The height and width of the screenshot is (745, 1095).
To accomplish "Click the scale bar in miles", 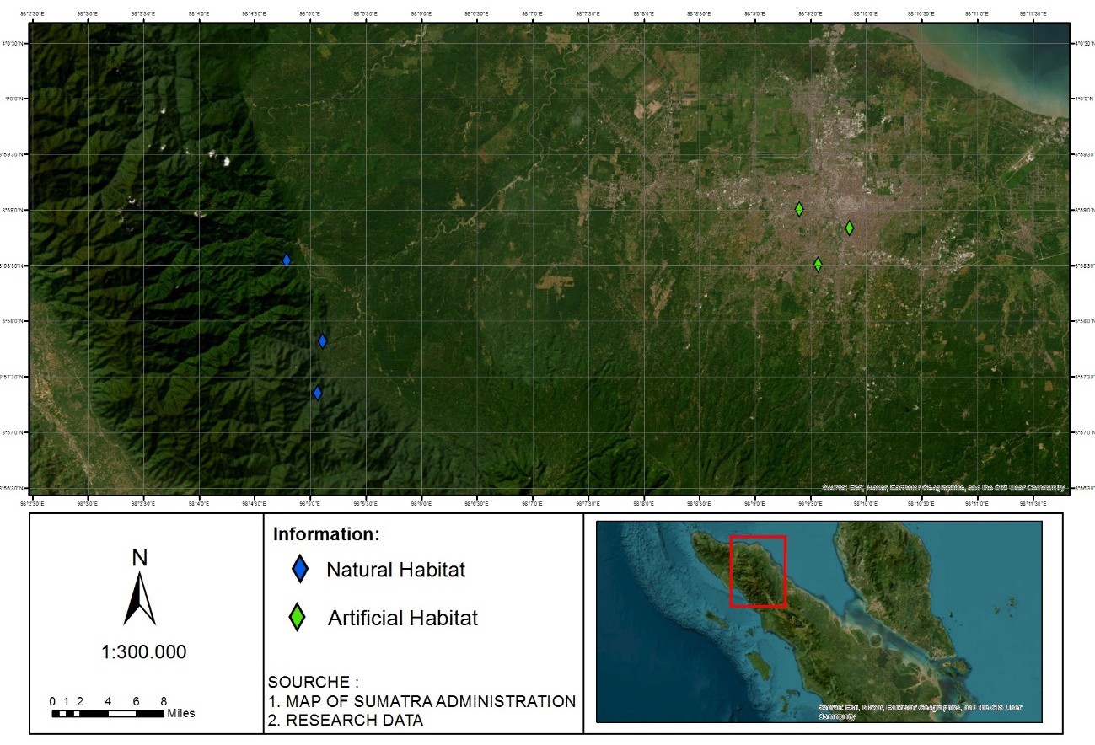I will pos(108,714).
